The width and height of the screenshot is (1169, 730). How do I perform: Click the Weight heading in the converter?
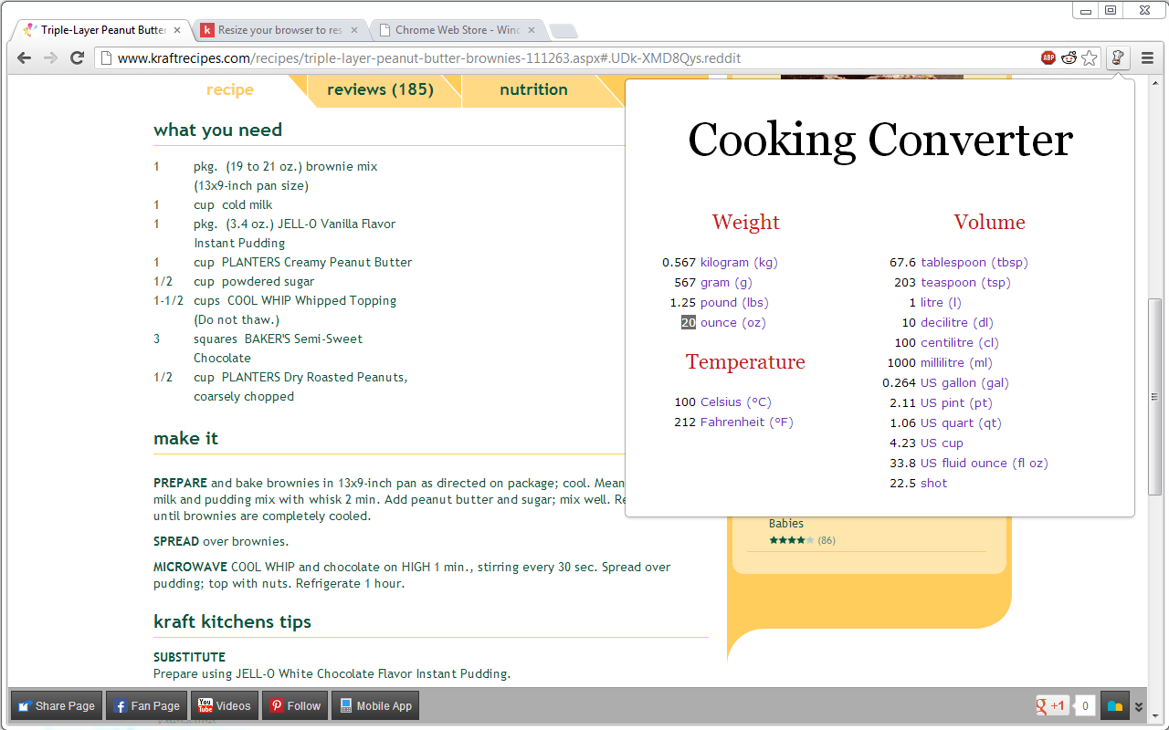point(746,222)
